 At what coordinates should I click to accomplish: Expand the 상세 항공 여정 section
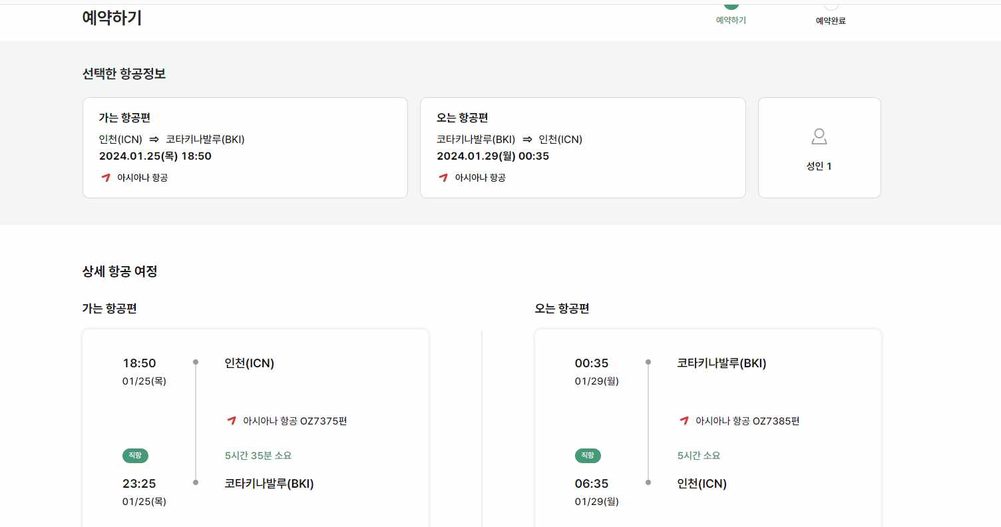(118, 271)
